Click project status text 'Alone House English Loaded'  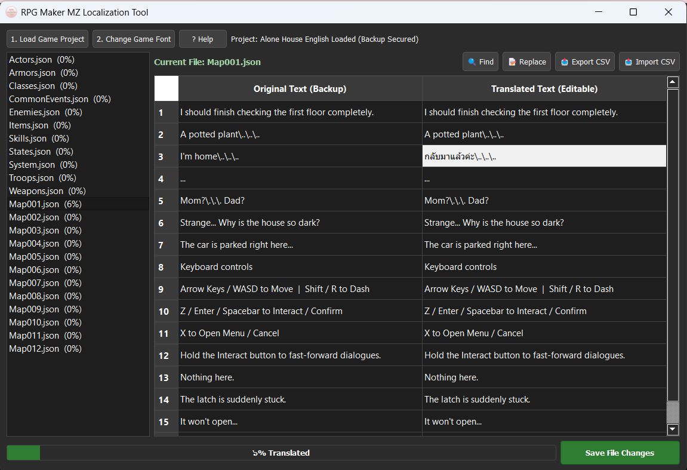(308, 39)
